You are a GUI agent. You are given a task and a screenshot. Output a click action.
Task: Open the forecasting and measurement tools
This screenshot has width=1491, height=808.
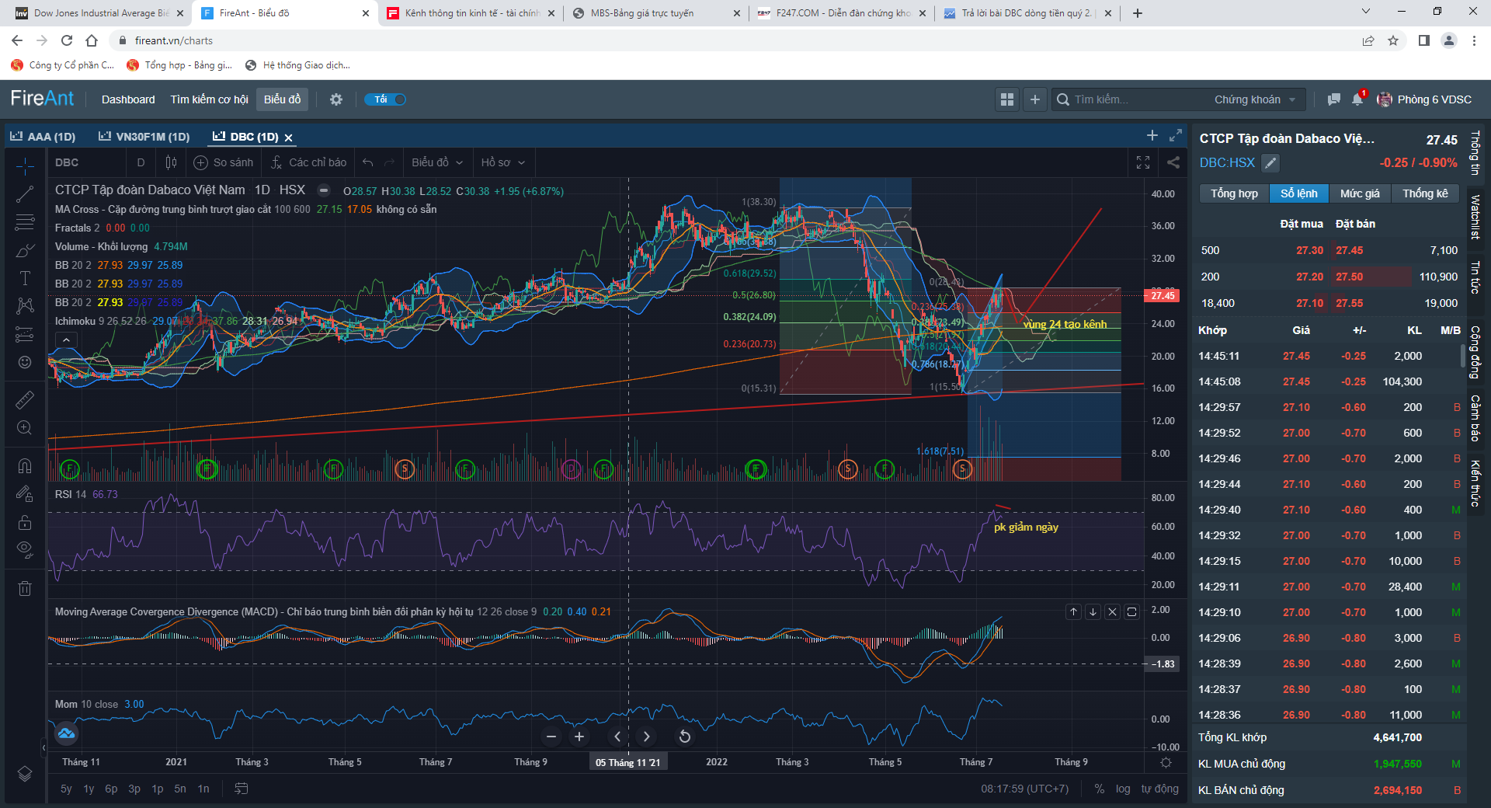[25, 334]
